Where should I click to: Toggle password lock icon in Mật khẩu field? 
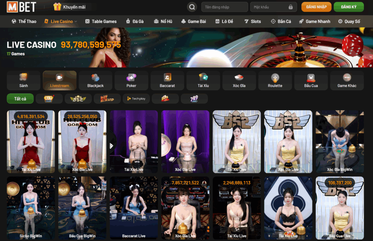[290, 7]
